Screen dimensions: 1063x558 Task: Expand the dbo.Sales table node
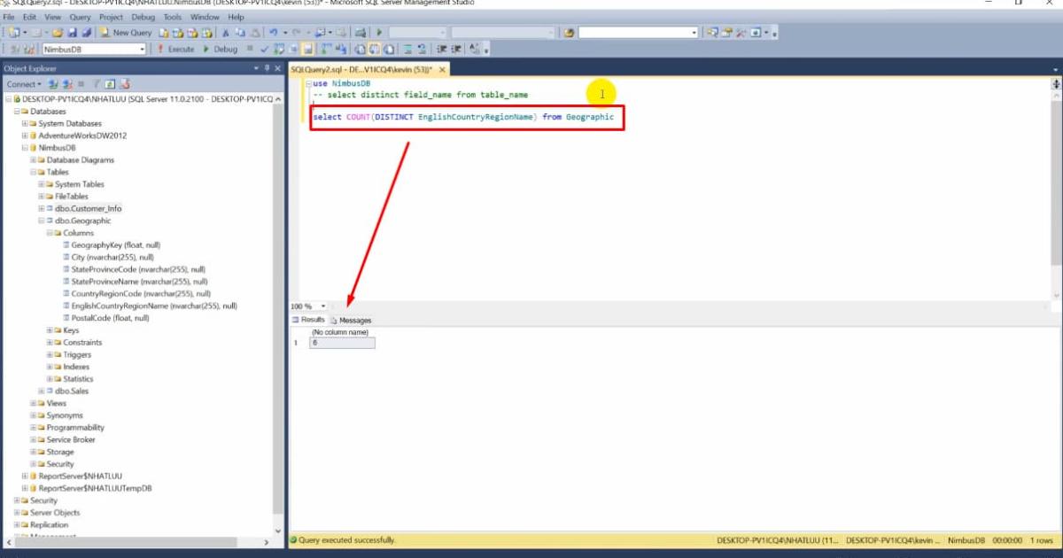click(41, 391)
